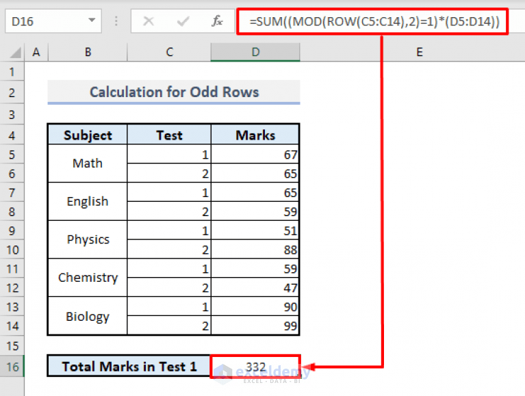Select row 8 header

click(12, 212)
